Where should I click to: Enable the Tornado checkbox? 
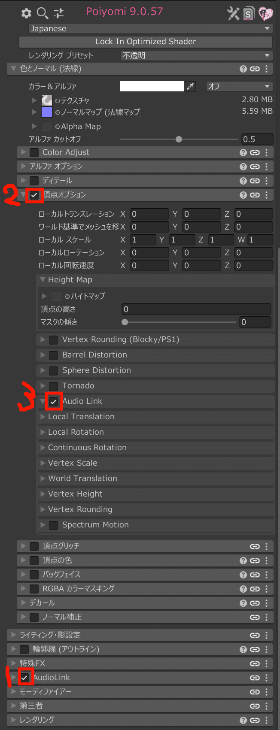54,386
